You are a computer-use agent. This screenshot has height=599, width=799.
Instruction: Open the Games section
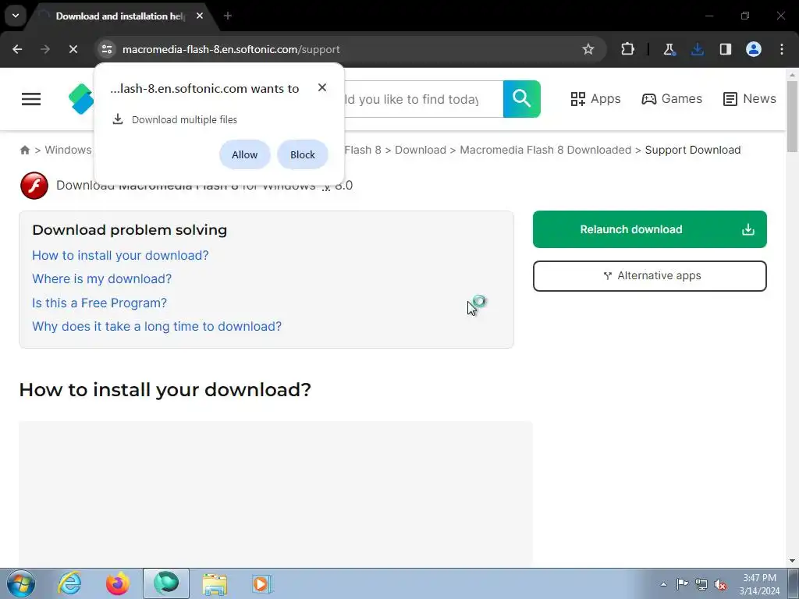[x=672, y=99]
